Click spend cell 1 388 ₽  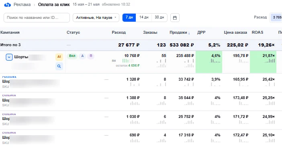click(133, 98)
